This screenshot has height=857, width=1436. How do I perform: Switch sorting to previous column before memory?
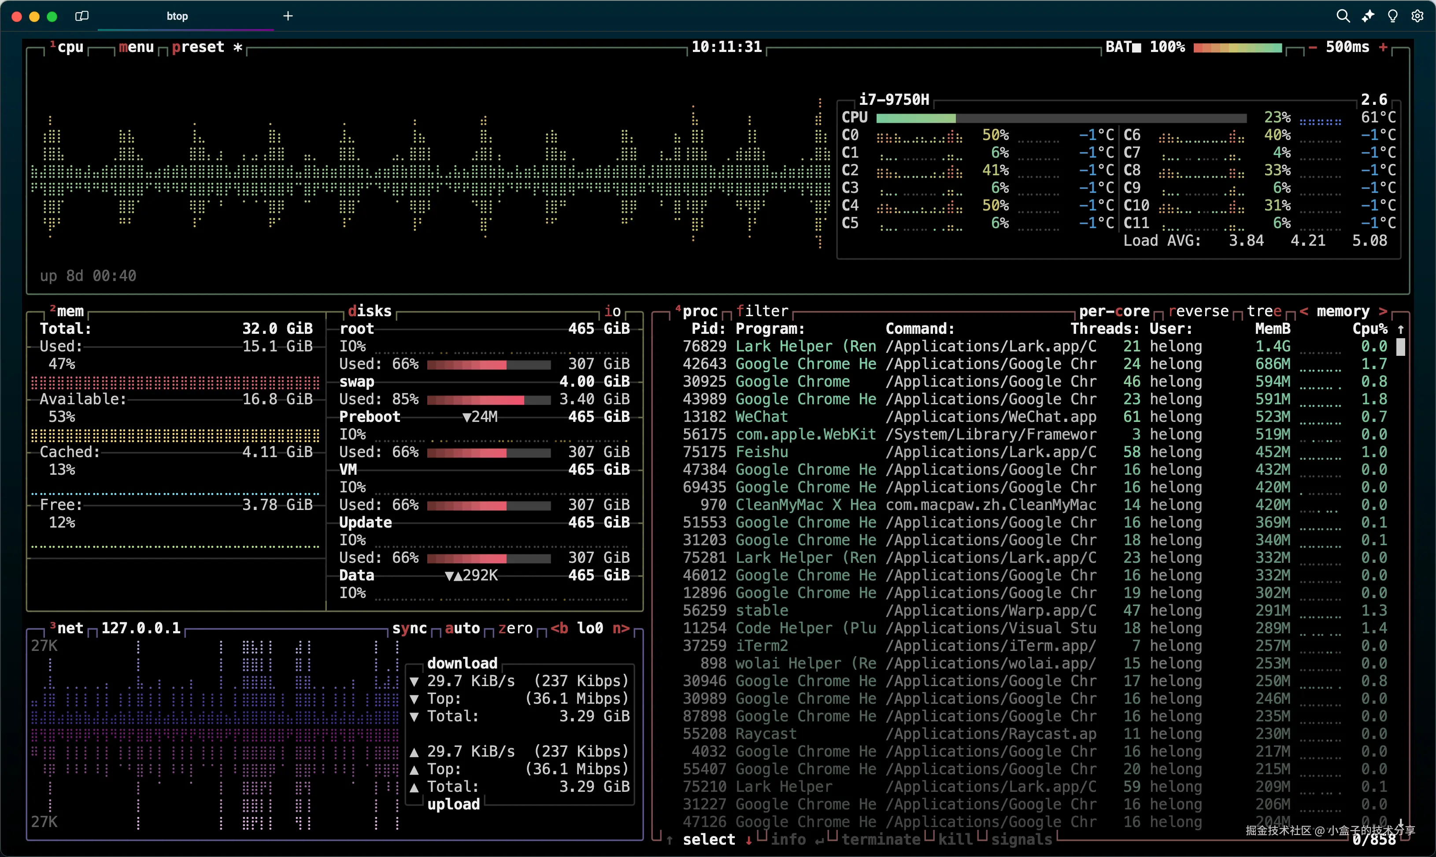click(x=1304, y=311)
